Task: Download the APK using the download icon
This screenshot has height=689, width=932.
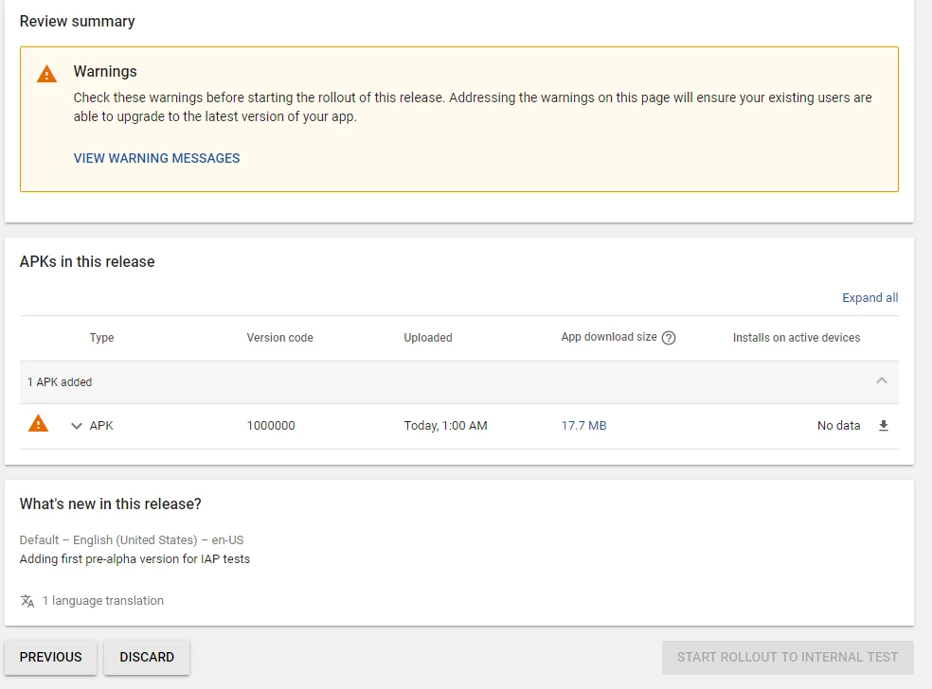Action: pos(884,426)
